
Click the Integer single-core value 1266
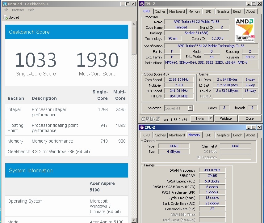[103, 109]
